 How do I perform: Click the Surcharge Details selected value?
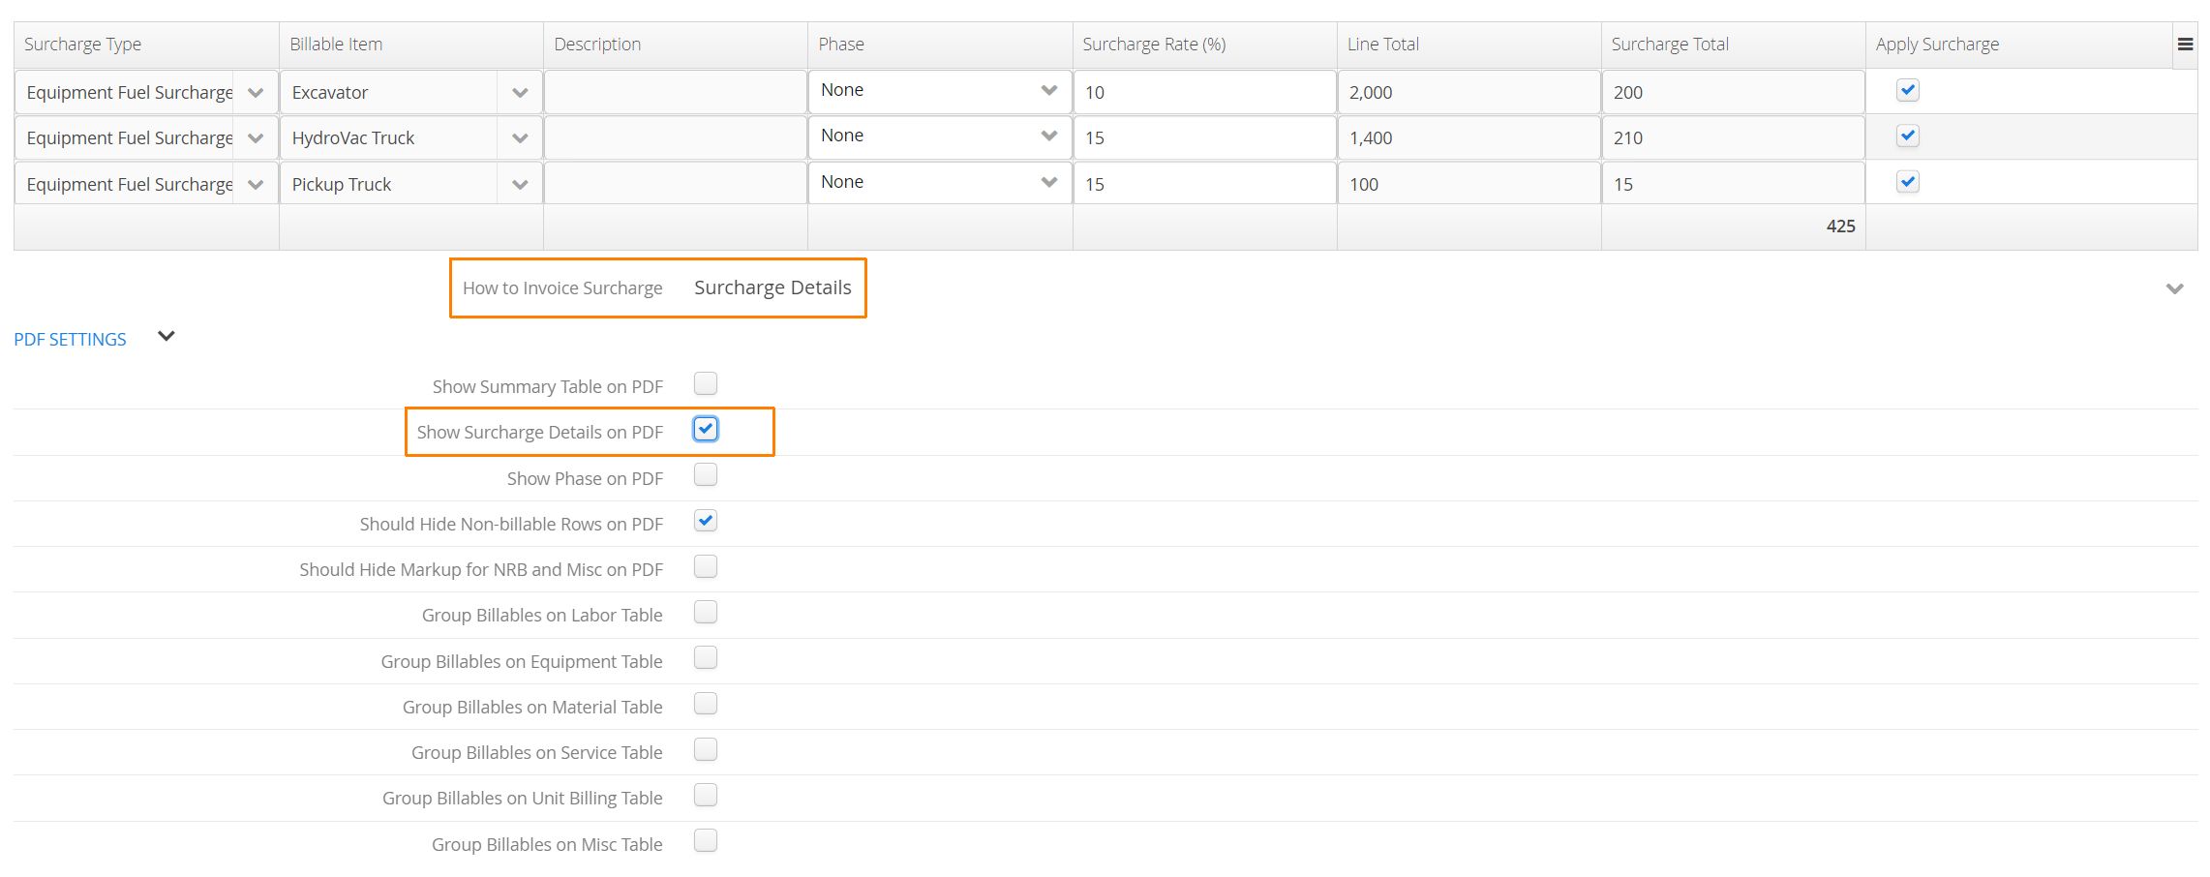772,287
